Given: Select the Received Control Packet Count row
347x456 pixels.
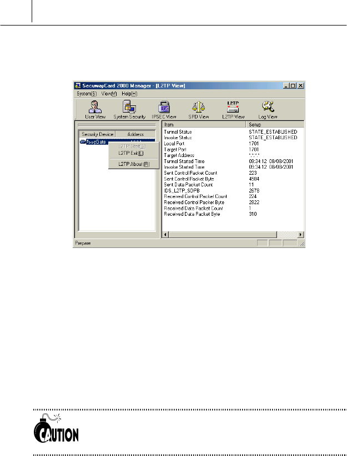Looking at the screenshot, I should click(233, 196).
